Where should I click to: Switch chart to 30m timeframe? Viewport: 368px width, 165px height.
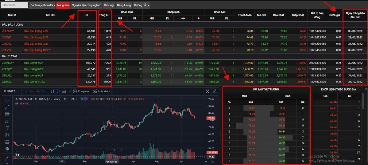pos(31,91)
